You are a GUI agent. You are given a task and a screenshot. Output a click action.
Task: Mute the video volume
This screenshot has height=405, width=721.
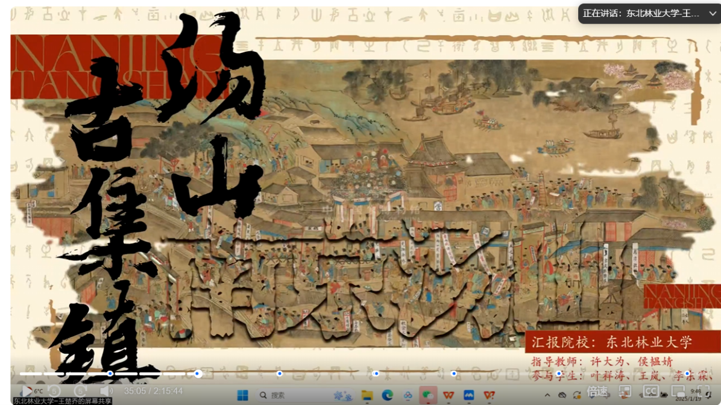(105, 392)
